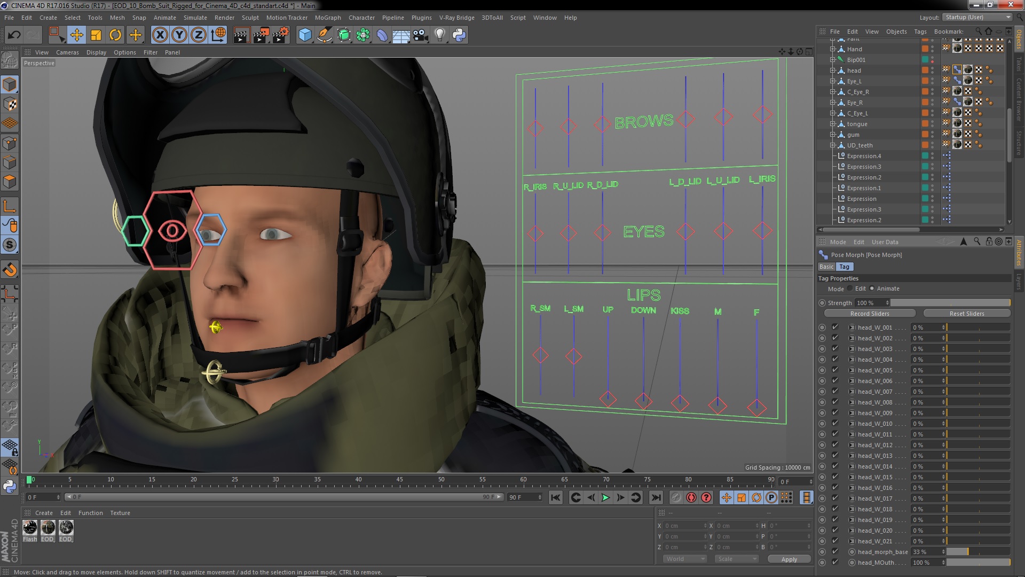Expand the Hand object tree
This screenshot has width=1025, height=577.
click(x=832, y=49)
